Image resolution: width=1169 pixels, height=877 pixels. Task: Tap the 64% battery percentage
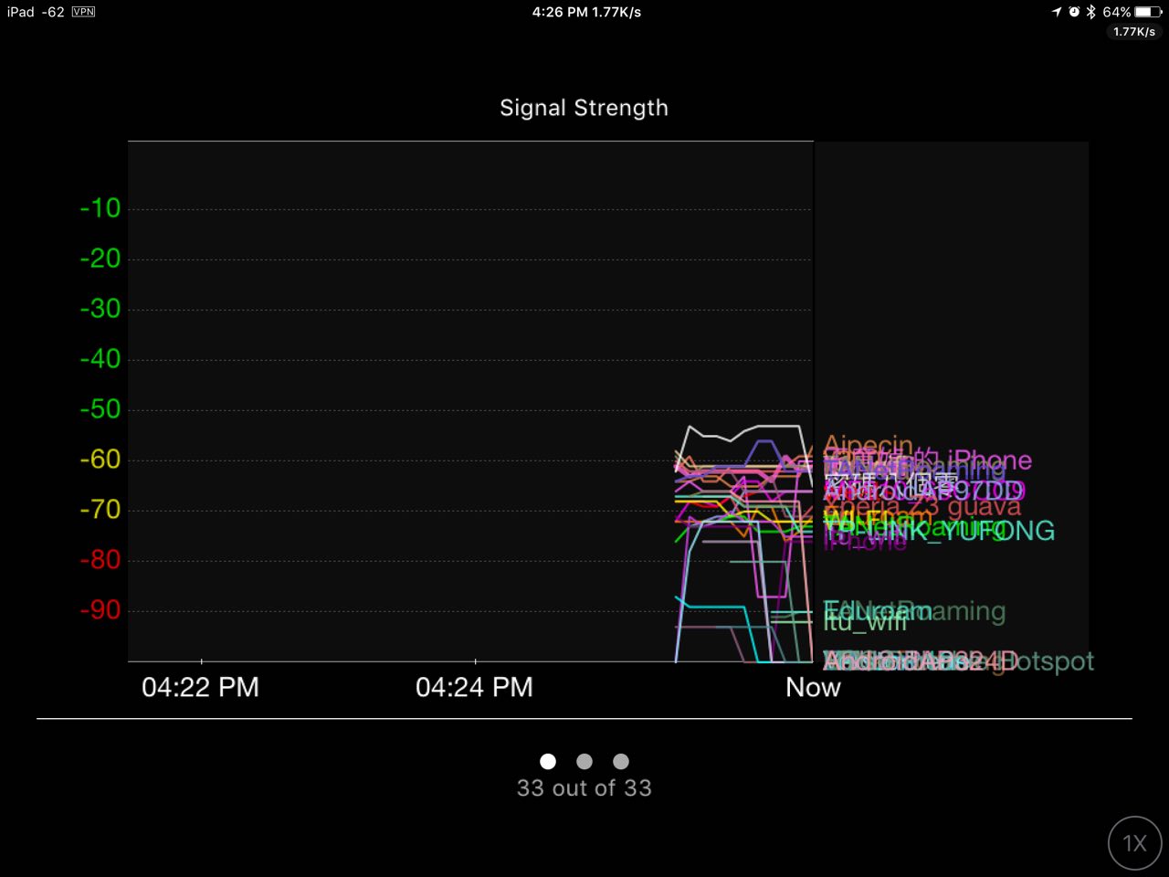click(x=1117, y=12)
